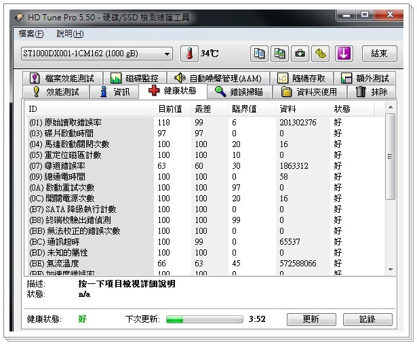Click the 臨界值 column header
The width and height of the screenshot is (417, 345).
(x=252, y=109)
